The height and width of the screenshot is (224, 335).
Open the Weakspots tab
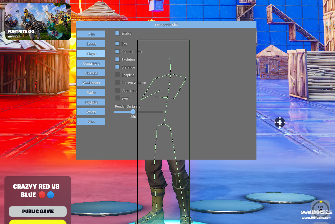point(91,83)
